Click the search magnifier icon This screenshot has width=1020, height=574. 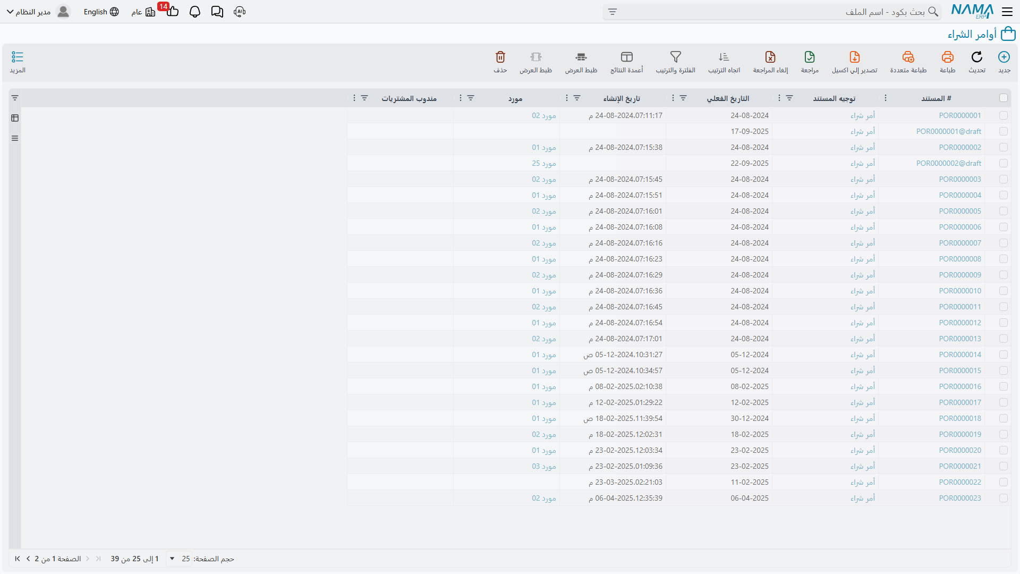[x=933, y=12]
